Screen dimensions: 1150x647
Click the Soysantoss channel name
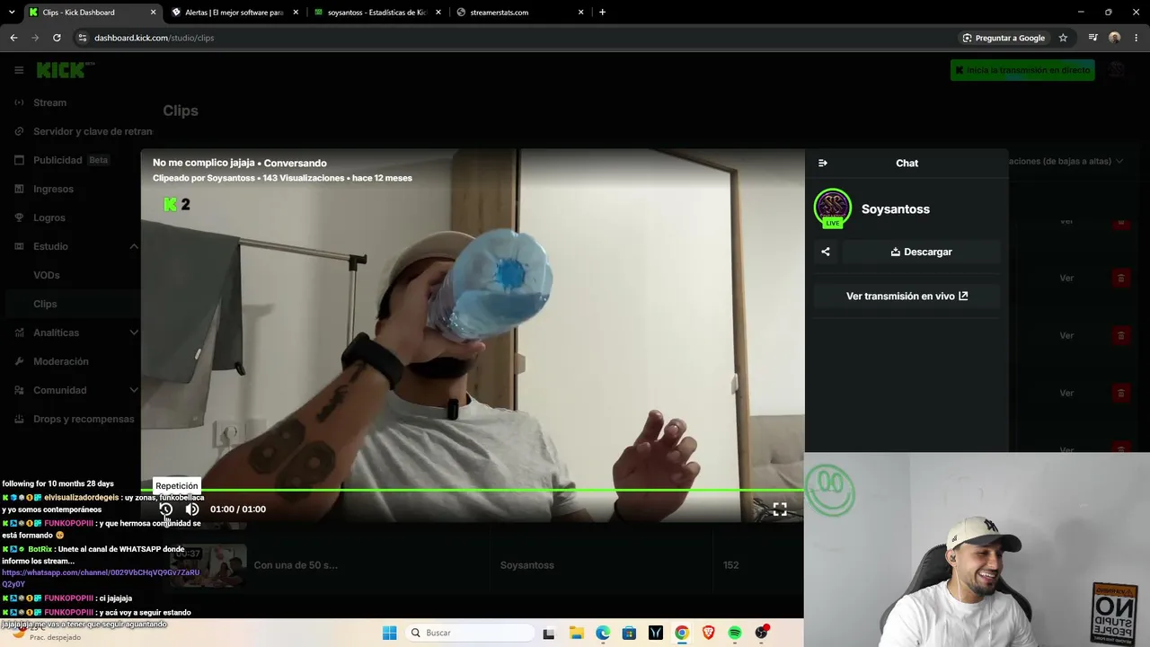click(896, 209)
